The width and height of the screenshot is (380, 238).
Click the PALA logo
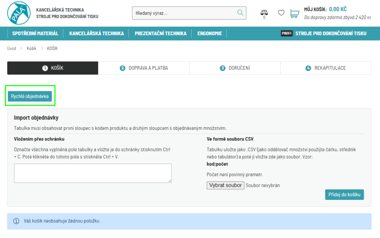(x=19, y=13)
